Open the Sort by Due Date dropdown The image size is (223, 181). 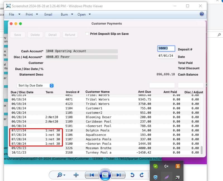click(35, 86)
